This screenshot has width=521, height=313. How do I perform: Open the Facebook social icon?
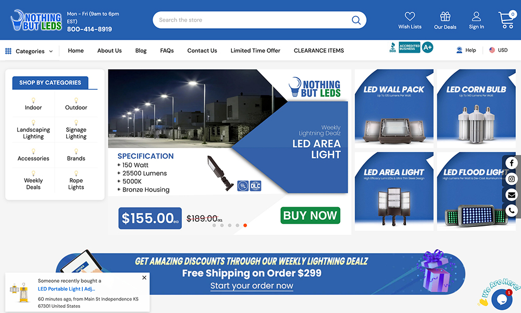tap(512, 163)
